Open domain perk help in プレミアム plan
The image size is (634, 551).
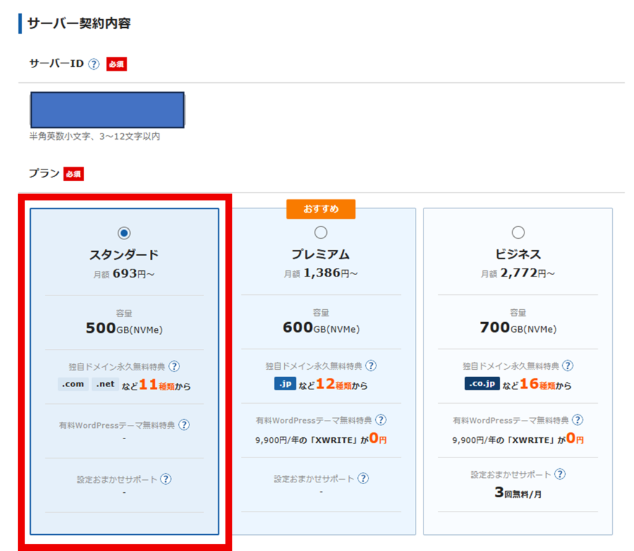coord(371,366)
